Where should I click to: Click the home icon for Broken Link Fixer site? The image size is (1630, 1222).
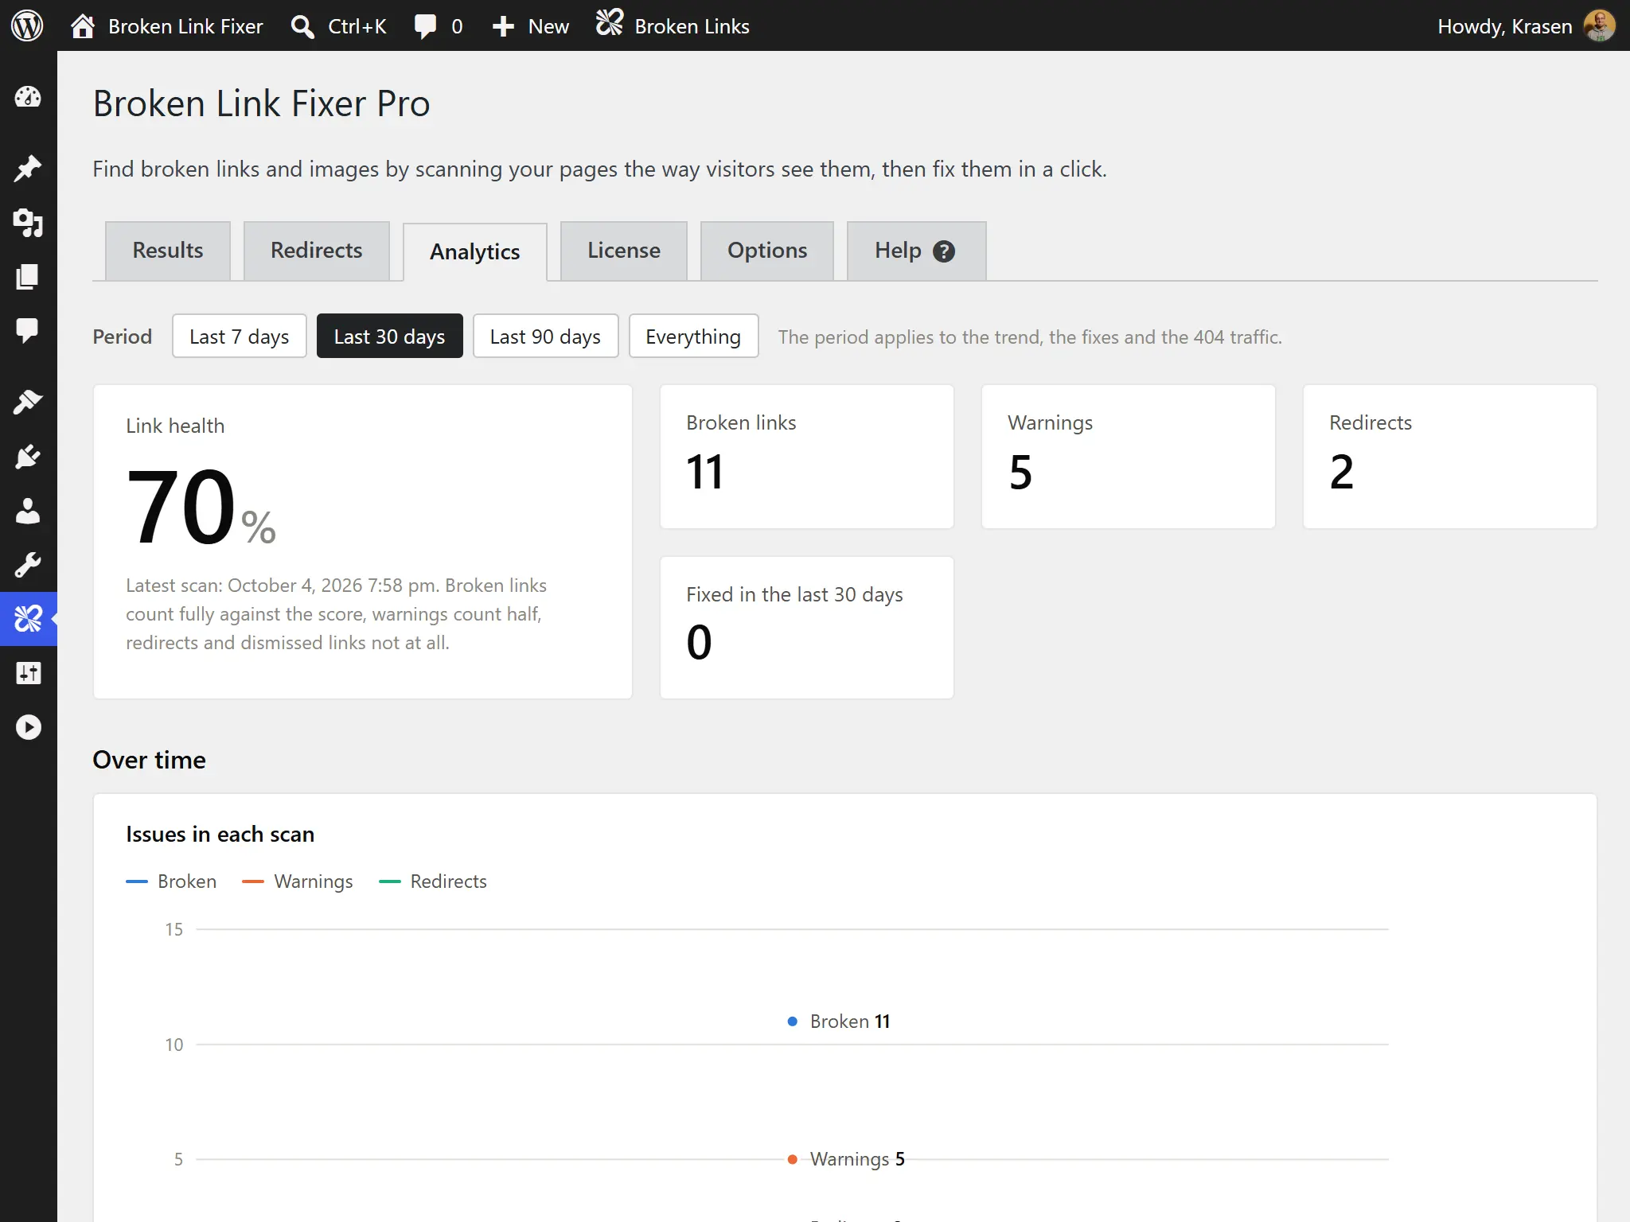[x=83, y=26]
